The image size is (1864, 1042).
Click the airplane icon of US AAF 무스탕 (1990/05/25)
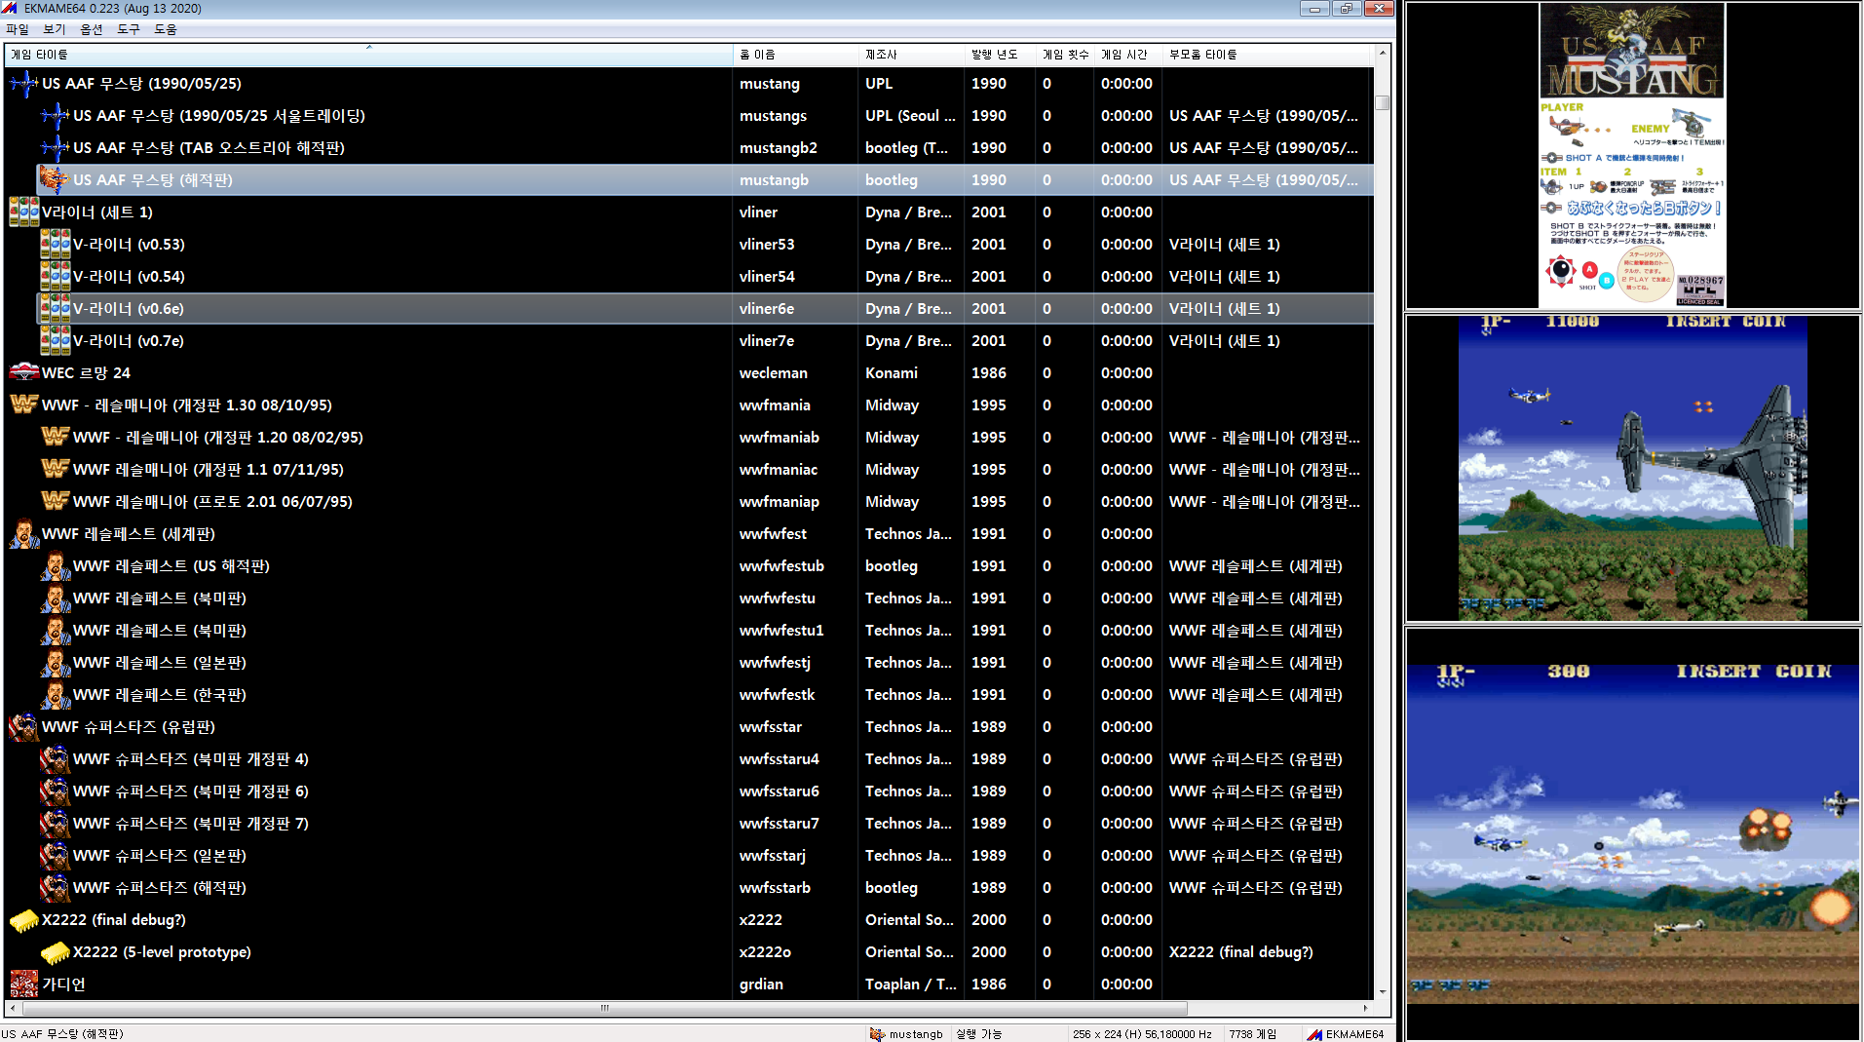tap(23, 84)
